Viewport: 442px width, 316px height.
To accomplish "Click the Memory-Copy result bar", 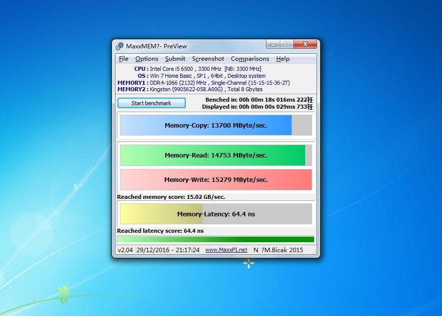I will 216,126.
